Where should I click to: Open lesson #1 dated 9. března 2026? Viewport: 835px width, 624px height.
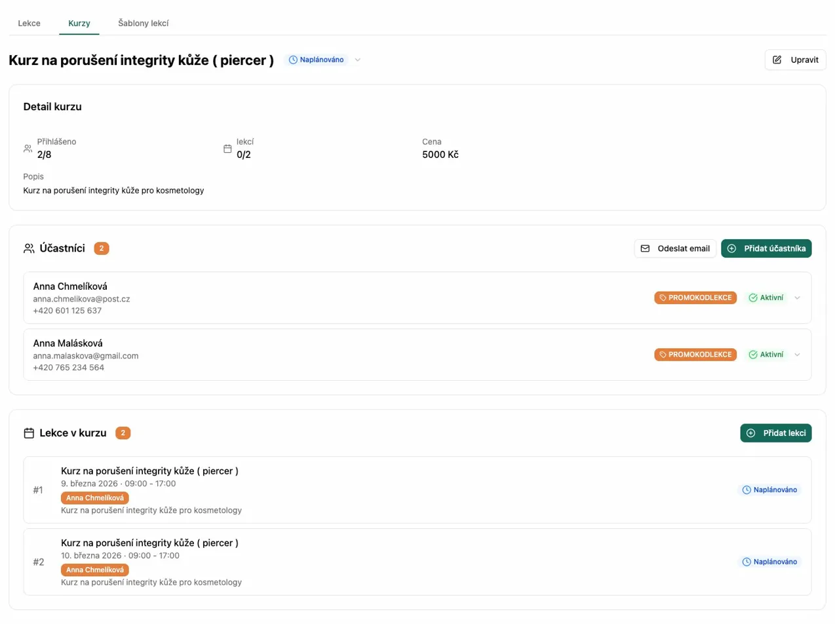coord(149,471)
